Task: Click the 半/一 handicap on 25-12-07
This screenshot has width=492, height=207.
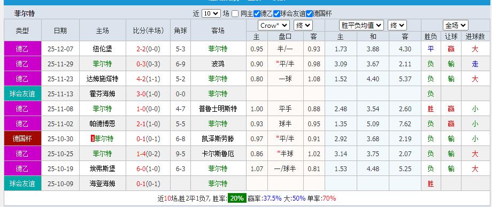Action: point(285,49)
